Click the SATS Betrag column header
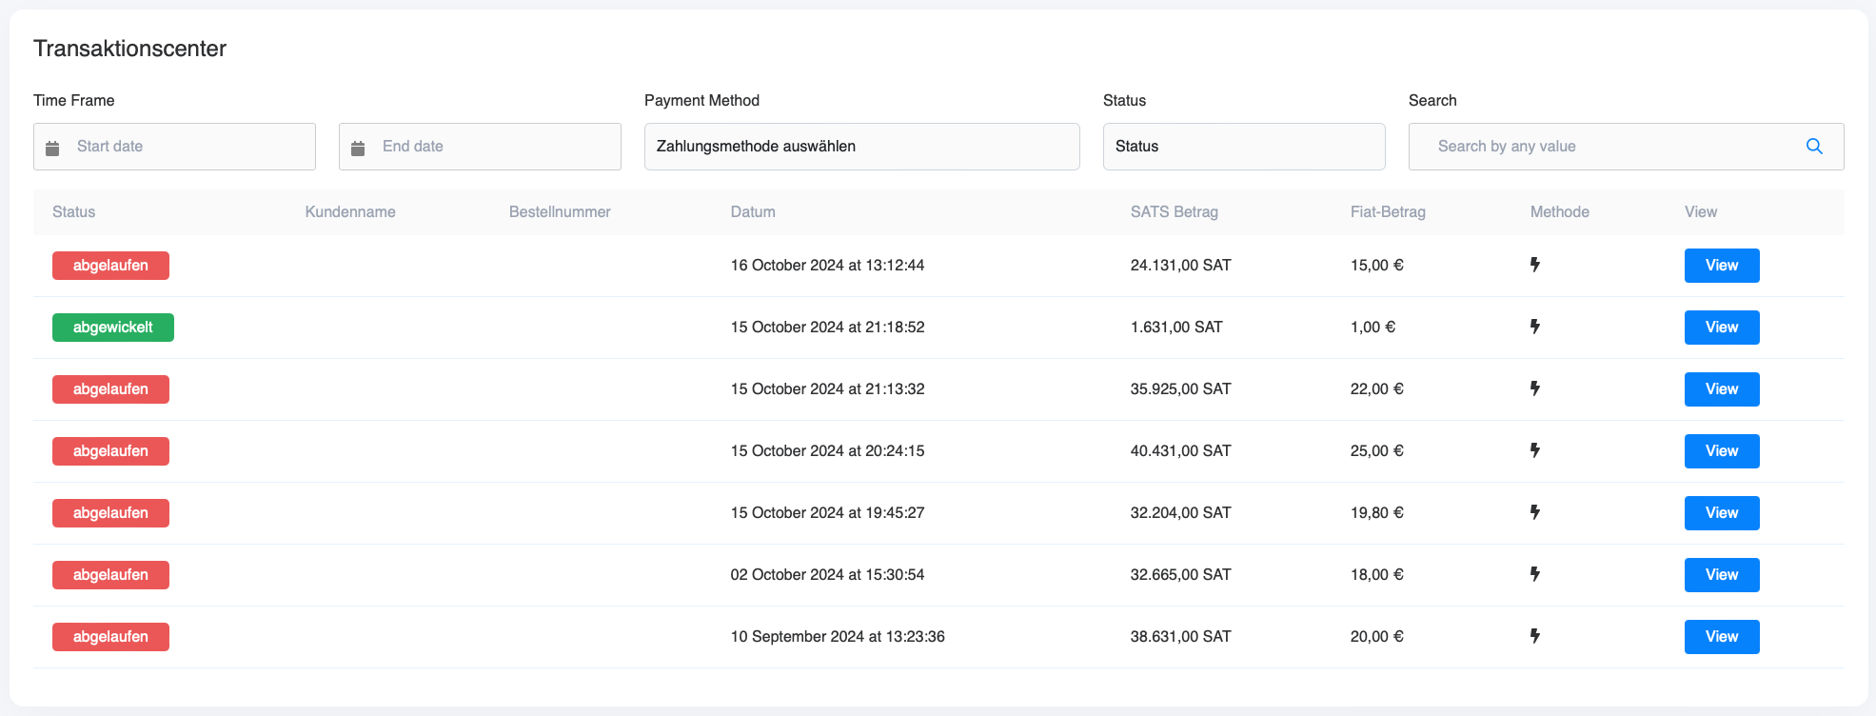 [x=1174, y=212]
